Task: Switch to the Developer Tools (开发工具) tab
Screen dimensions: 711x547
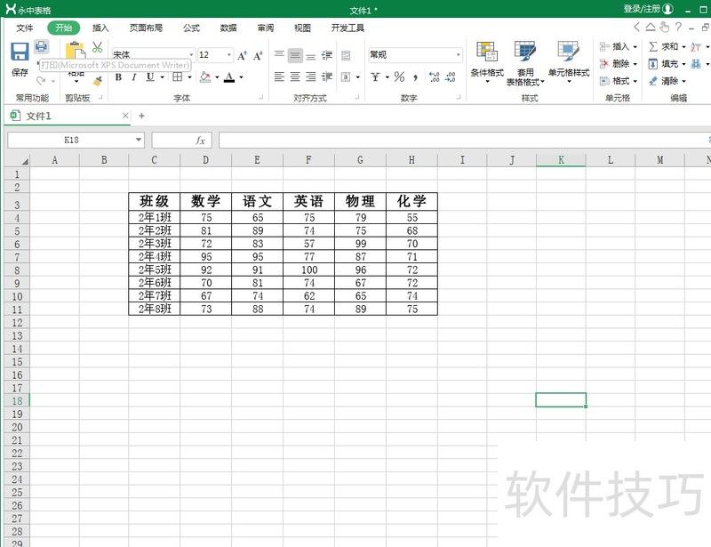Action: (x=348, y=28)
